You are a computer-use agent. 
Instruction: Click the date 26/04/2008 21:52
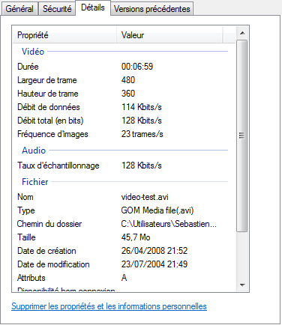click(x=154, y=251)
